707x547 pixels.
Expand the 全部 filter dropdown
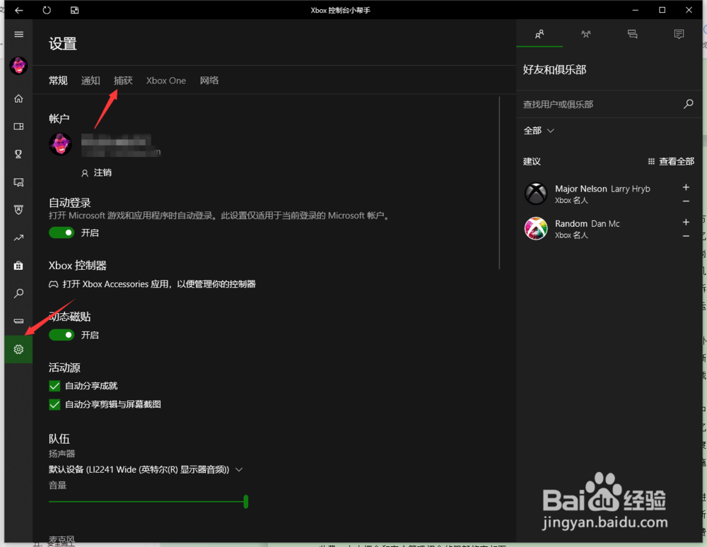click(x=539, y=131)
